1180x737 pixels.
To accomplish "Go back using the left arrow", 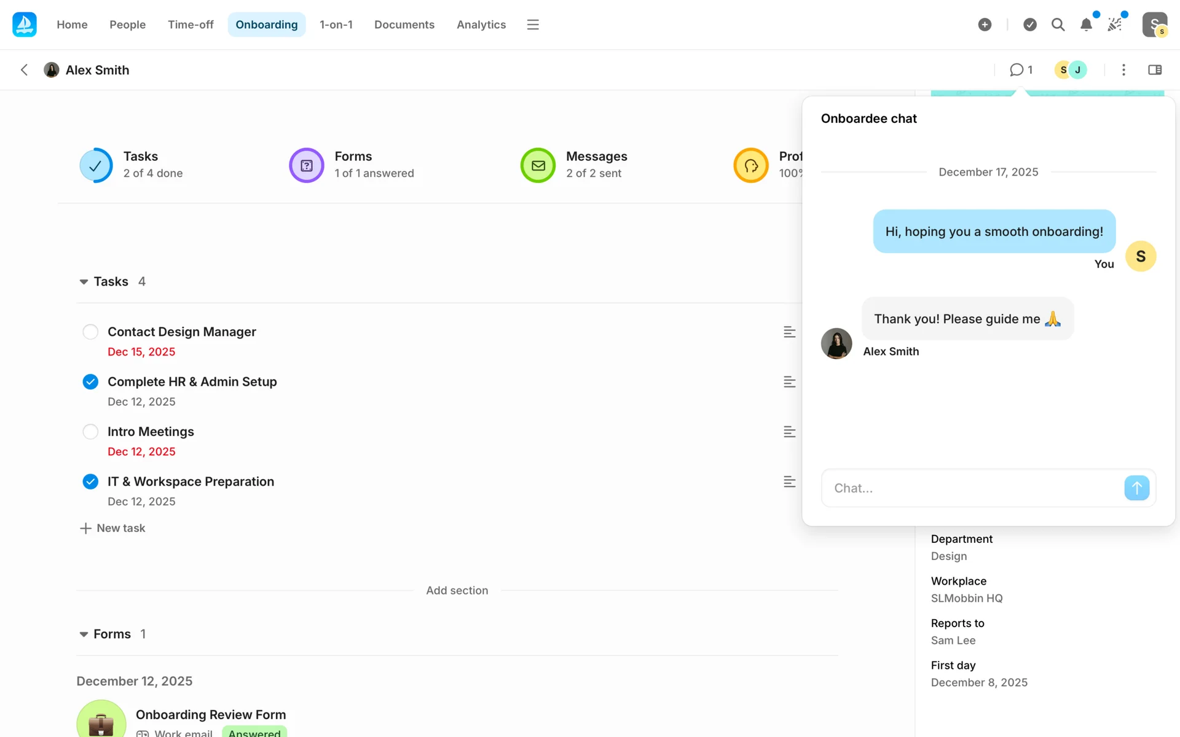I will tap(24, 70).
